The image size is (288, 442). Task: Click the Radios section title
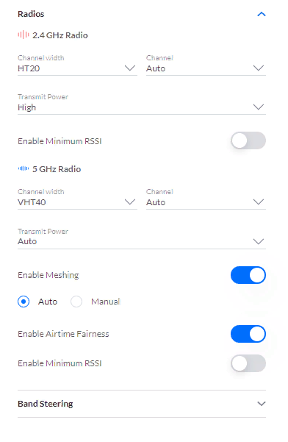click(31, 14)
